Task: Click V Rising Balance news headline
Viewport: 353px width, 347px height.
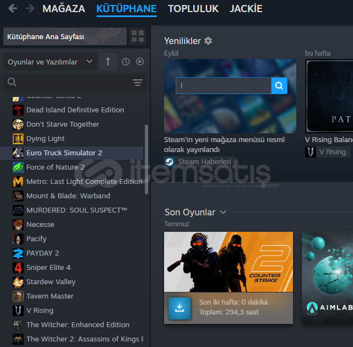Action: [x=329, y=139]
